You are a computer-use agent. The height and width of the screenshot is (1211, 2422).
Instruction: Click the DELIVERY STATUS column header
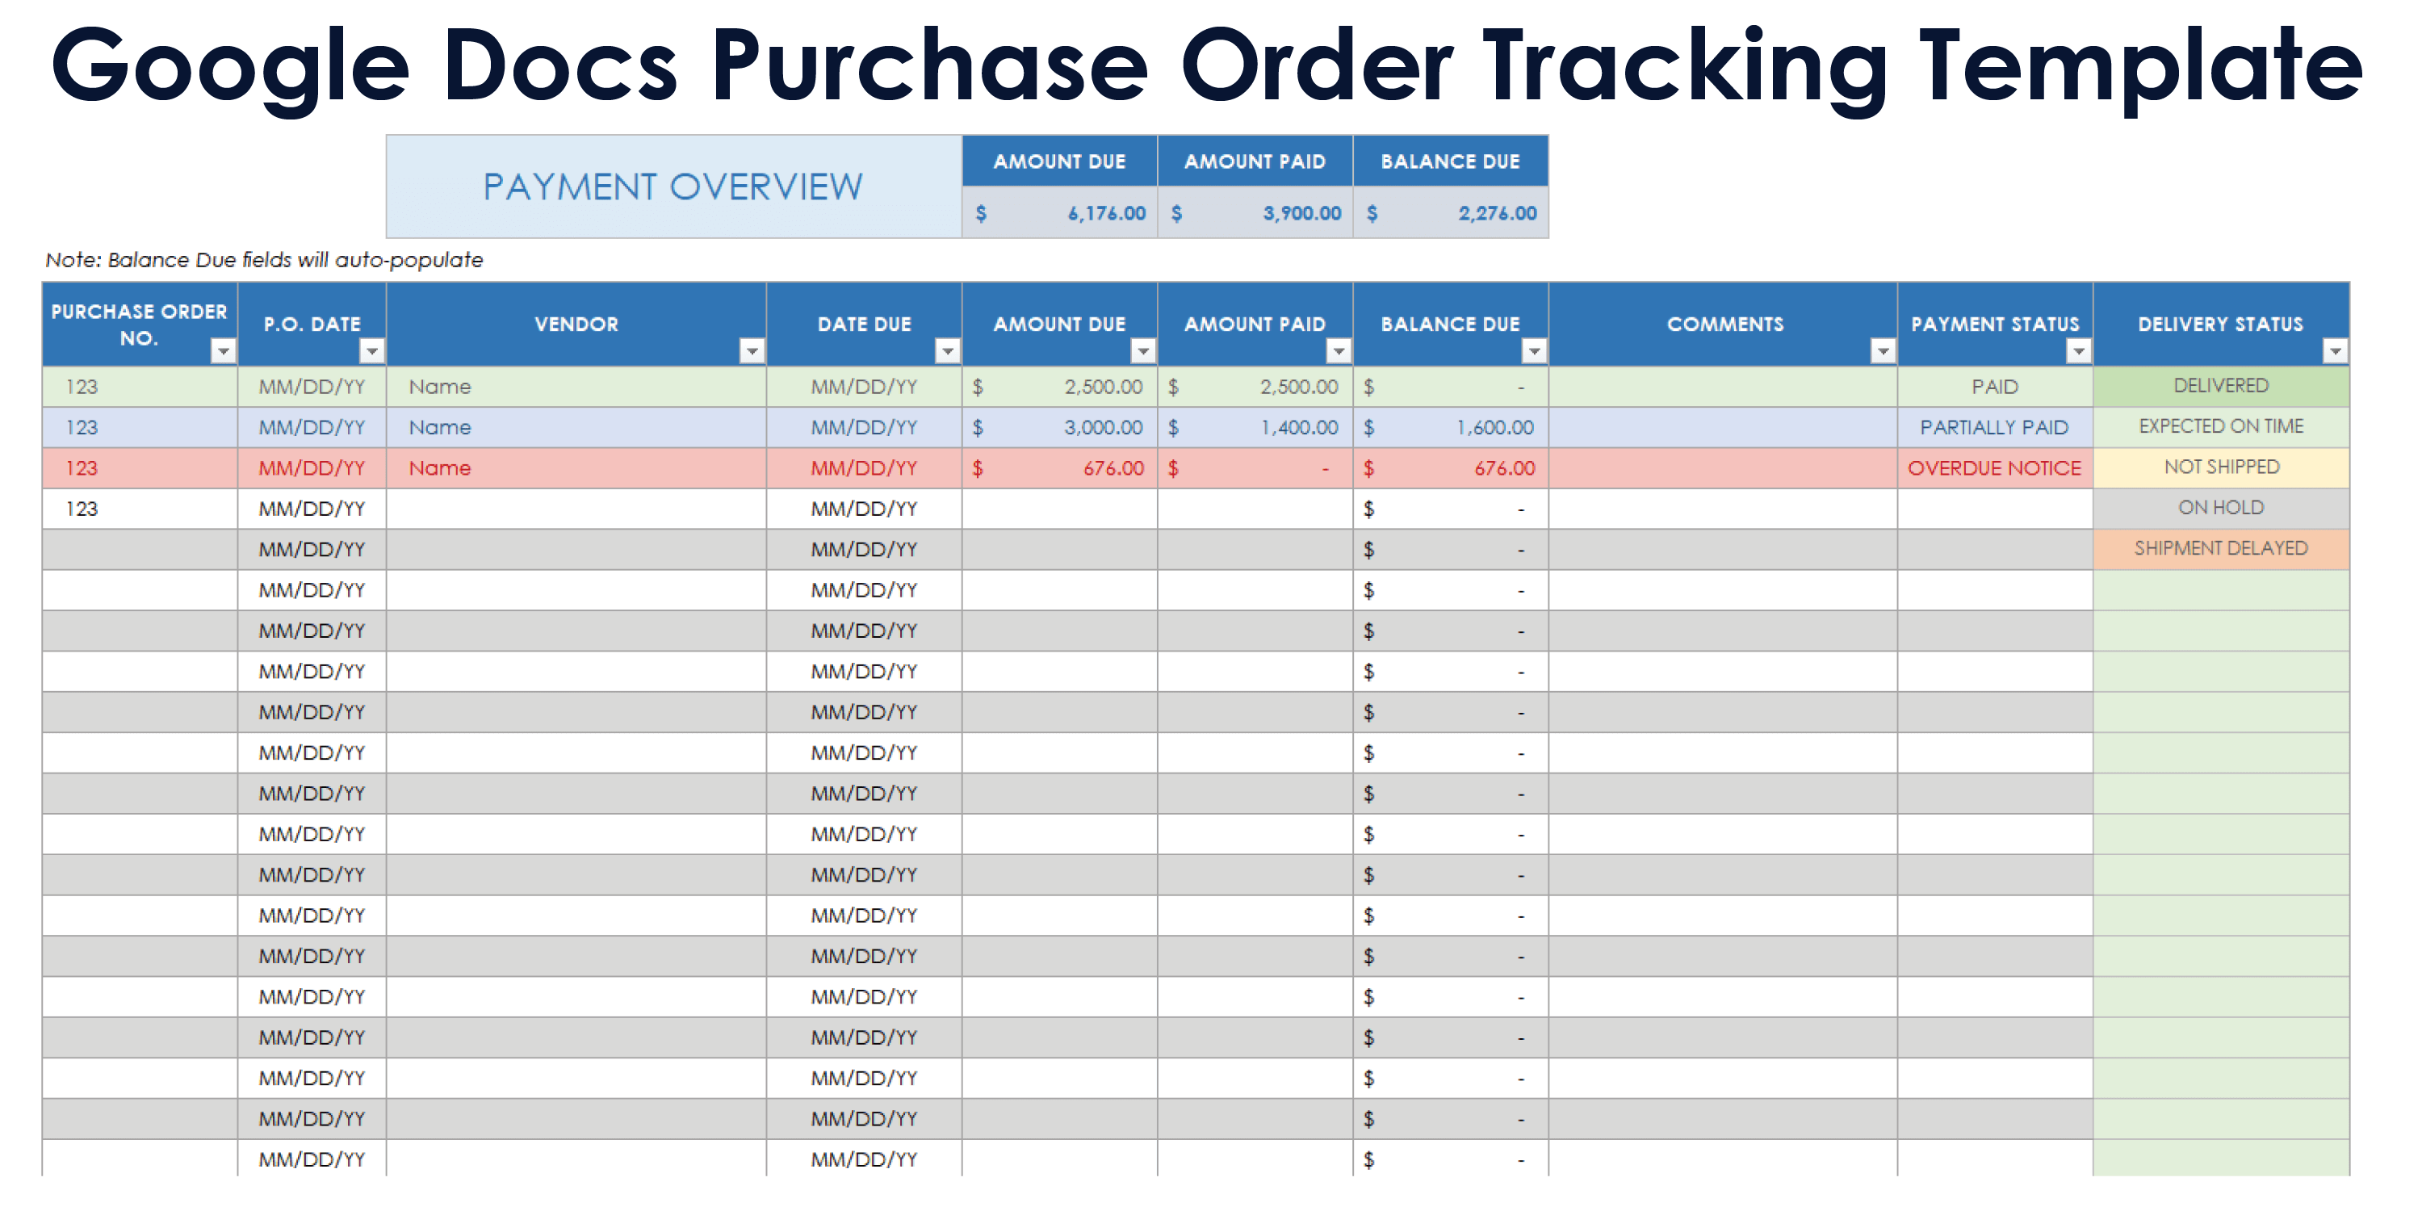[x=2221, y=324]
